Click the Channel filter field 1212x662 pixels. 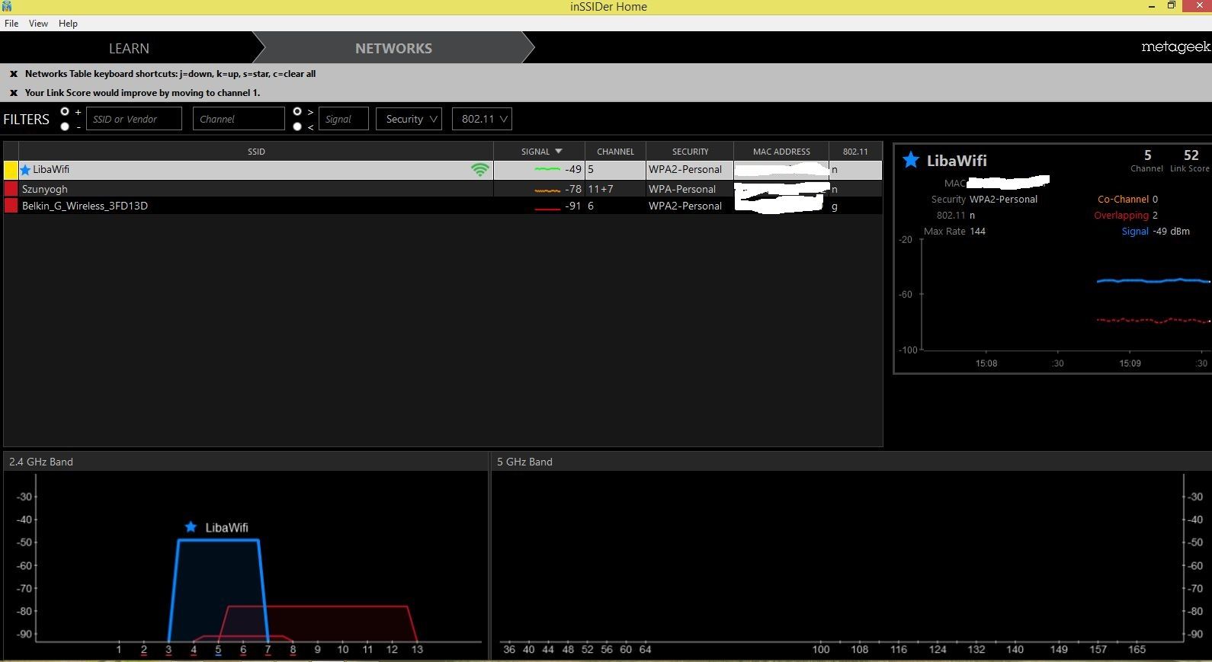pos(239,119)
